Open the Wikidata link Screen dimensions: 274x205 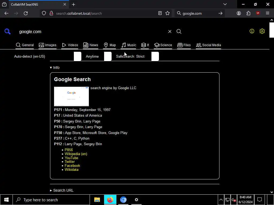pos(71,169)
